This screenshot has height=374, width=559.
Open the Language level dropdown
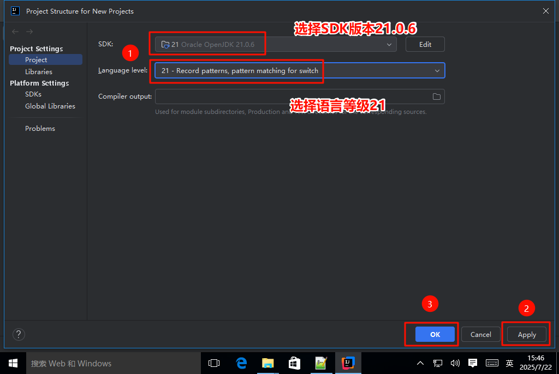[x=300, y=70]
